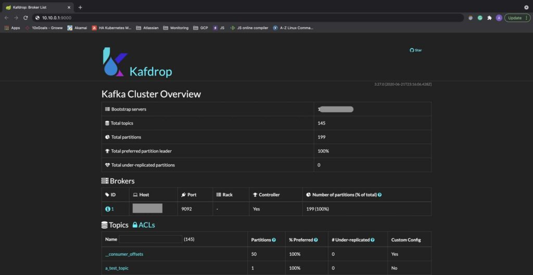
Task: Click the GitHub Star button
Action: [416, 50]
